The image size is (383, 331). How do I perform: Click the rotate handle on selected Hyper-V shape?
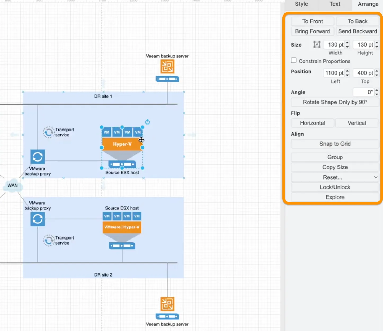point(148,122)
